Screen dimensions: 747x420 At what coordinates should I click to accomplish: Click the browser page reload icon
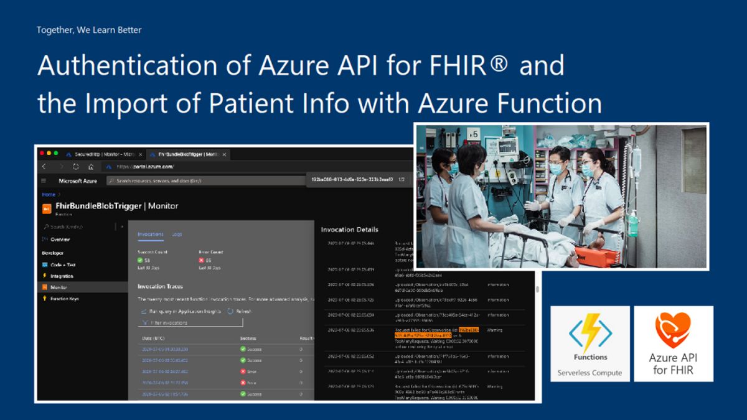pyautogui.click(x=75, y=167)
